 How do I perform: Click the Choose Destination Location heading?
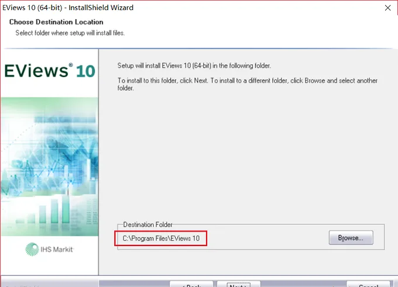56,22
